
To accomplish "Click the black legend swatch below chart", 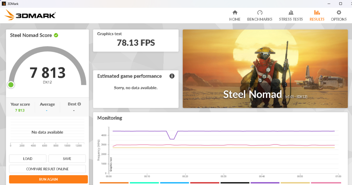I will pyautogui.click(x=235, y=183).
